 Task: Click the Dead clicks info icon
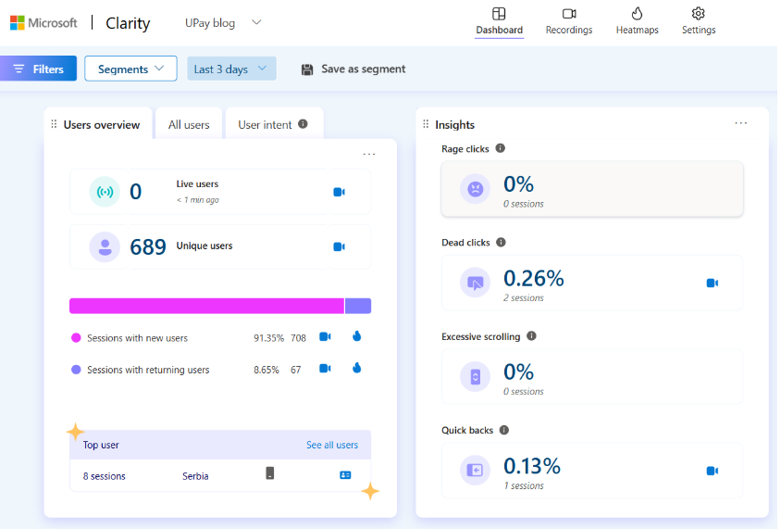pyautogui.click(x=501, y=243)
